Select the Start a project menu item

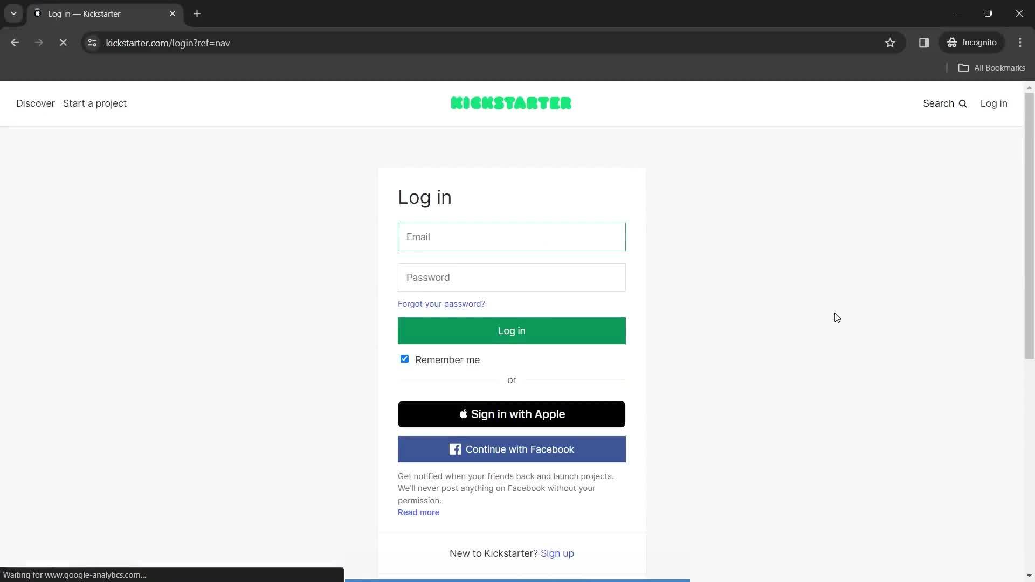click(94, 103)
